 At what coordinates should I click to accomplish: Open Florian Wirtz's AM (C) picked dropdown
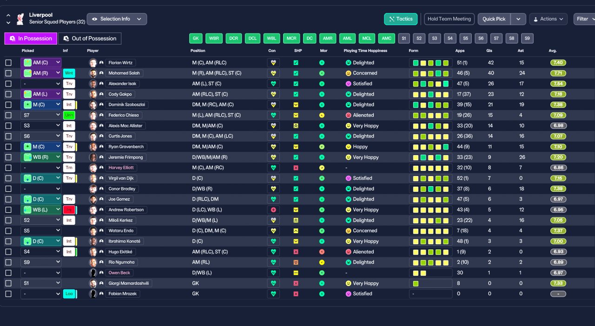coord(41,63)
